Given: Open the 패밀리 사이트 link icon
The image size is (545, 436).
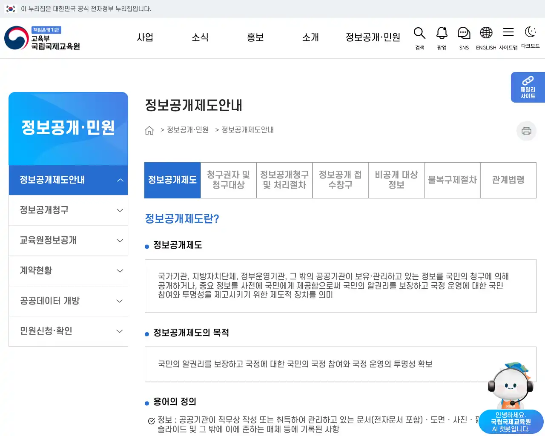Looking at the screenshot, I should [528, 87].
